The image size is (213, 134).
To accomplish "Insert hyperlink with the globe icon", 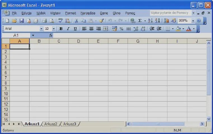I will pos(133,21).
